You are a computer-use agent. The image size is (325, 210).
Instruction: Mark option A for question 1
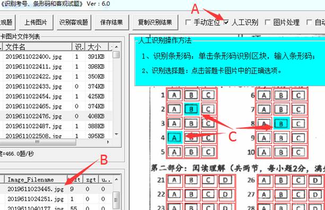click(174, 95)
